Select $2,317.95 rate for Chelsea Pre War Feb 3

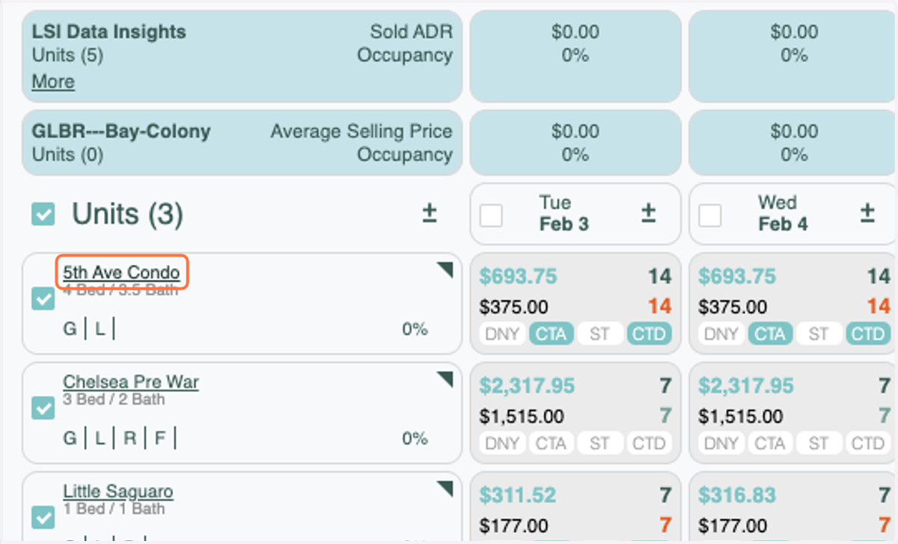[527, 386]
